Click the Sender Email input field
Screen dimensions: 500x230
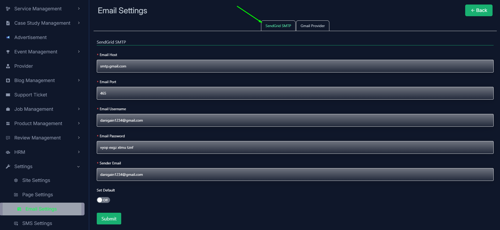tap(295, 174)
